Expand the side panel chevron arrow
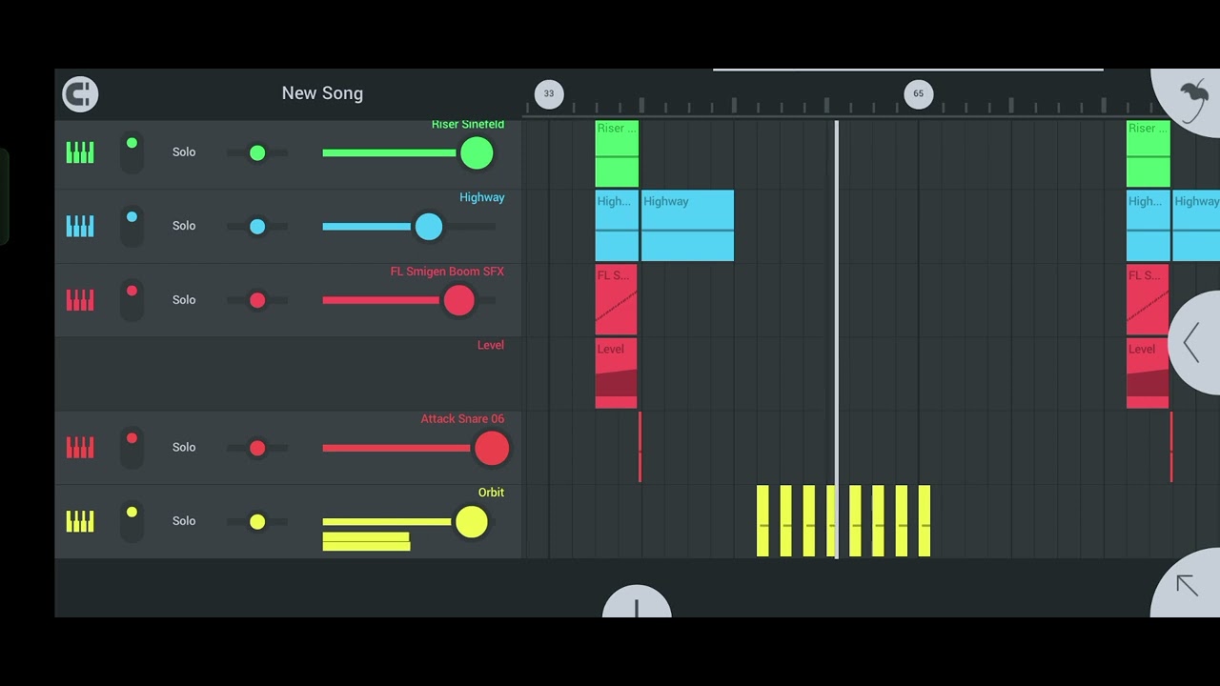This screenshot has width=1220, height=686. point(1192,343)
